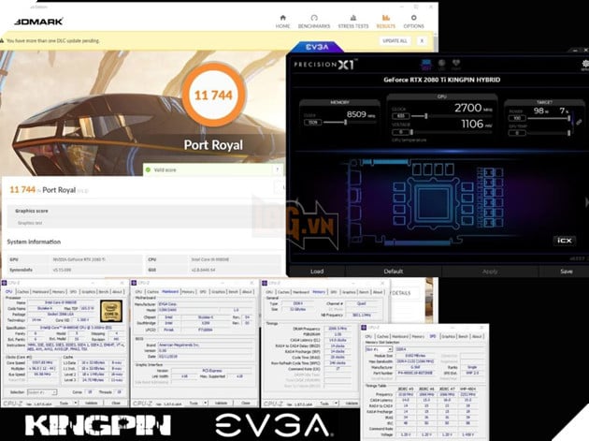Click Tools button in CPU-Z Memory window
This screenshot has width=589, height=441.
(x=325, y=403)
